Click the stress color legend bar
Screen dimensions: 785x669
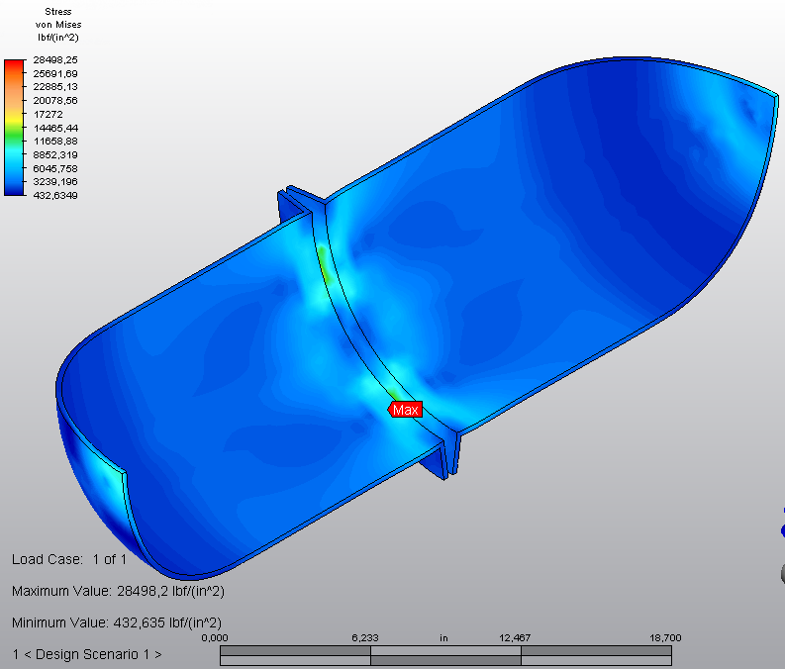[14, 128]
